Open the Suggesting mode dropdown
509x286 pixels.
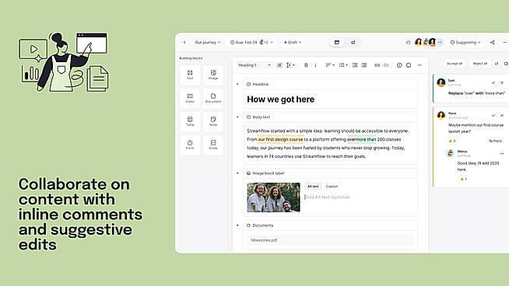pyautogui.click(x=465, y=43)
